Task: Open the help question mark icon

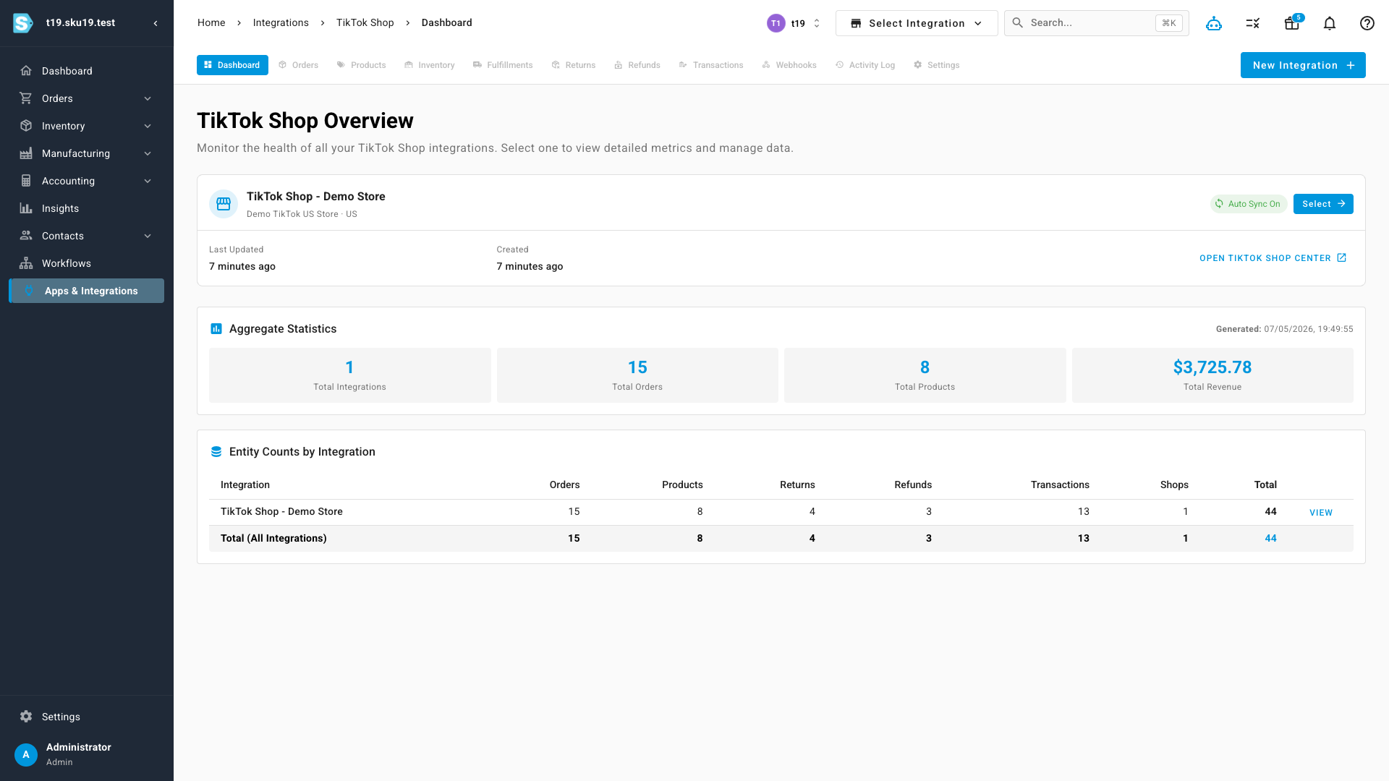Action: click(x=1367, y=23)
